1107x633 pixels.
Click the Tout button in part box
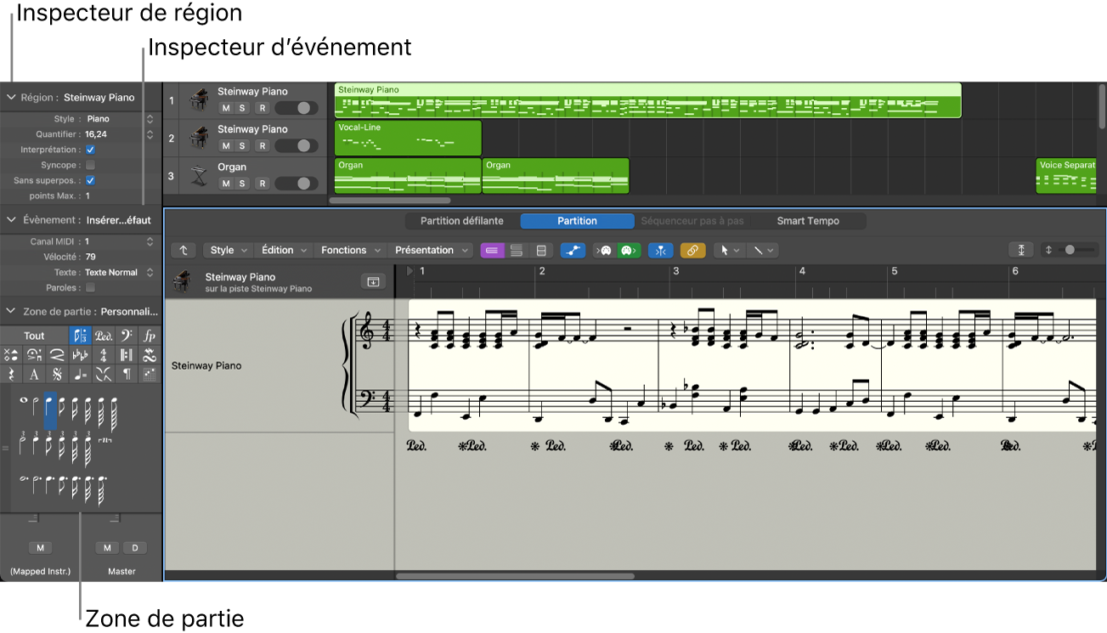click(34, 336)
